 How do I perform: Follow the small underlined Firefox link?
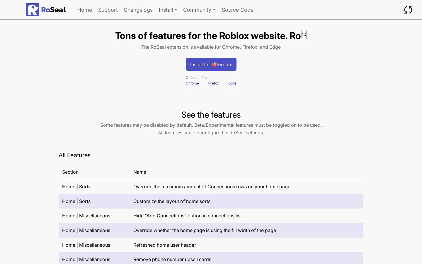(x=213, y=83)
